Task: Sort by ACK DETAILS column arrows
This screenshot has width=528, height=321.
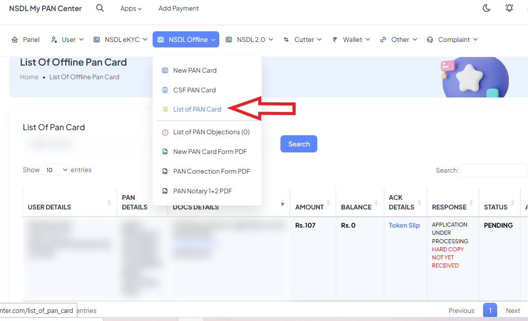Action: (x=419, y=202)
